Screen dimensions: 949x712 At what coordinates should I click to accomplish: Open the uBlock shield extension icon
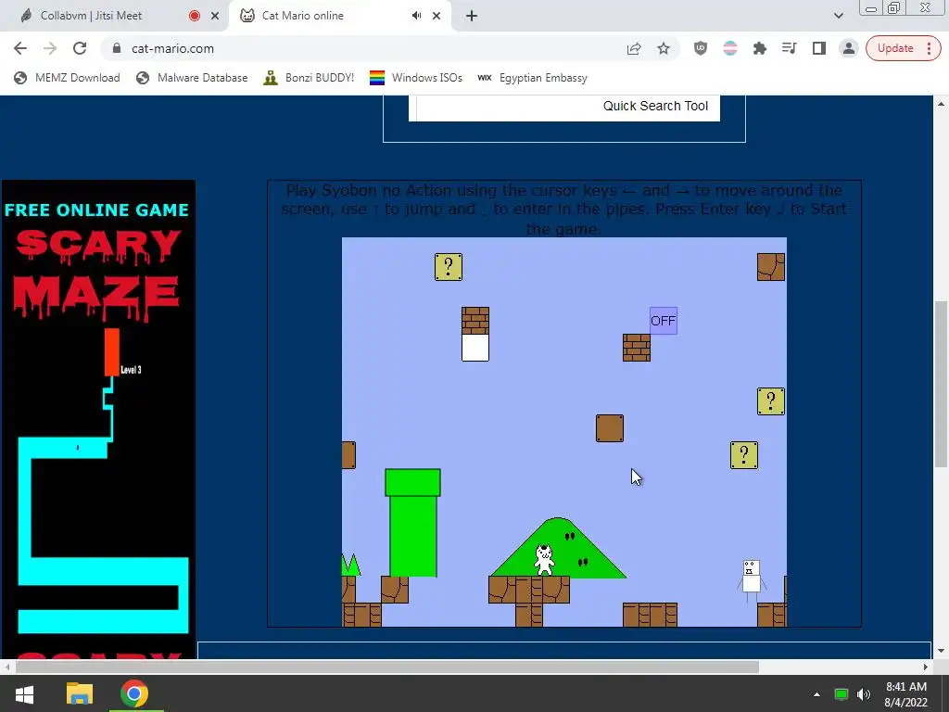point(701,48)
